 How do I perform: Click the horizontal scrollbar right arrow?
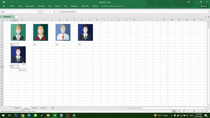pos(206,108)
